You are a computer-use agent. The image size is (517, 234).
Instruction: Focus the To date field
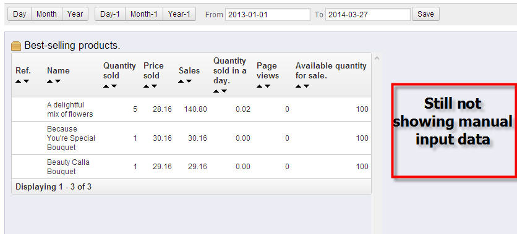pyautogui.click(x=368, y=14)
